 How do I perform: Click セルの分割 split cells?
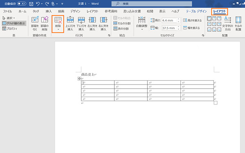click(x=122, y=23)
